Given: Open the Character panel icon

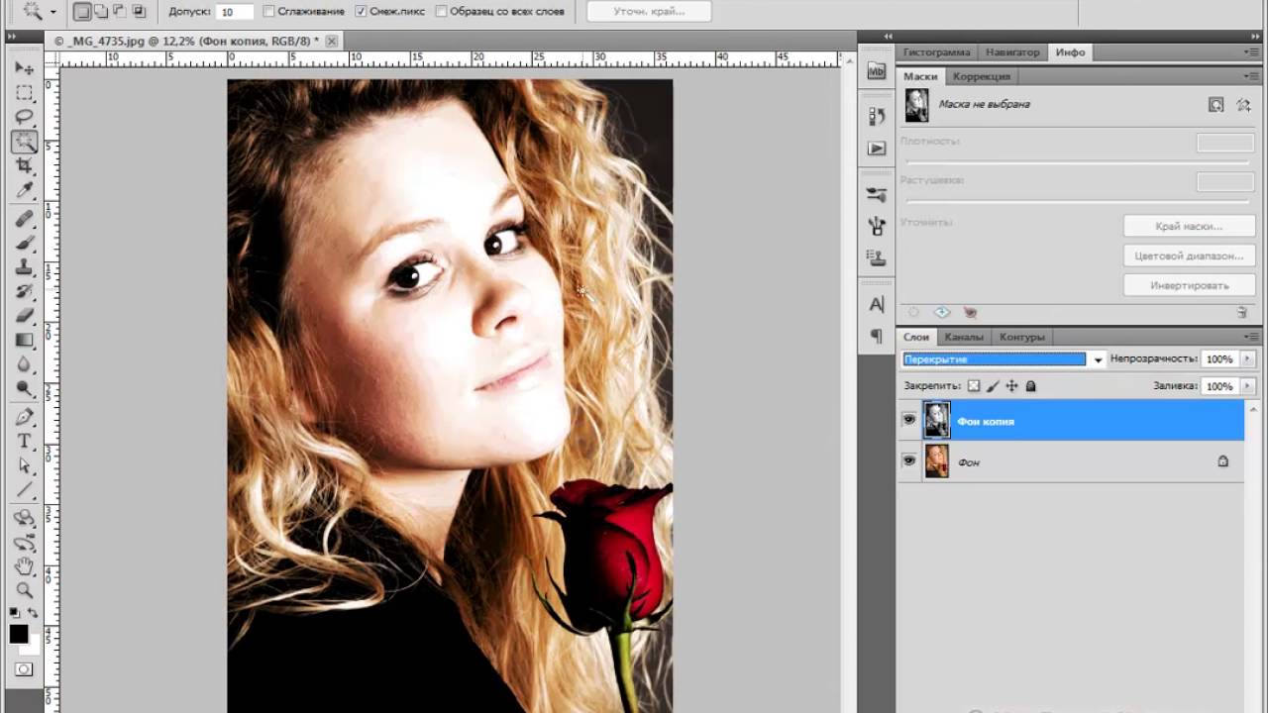Looking at the screenshot, I should pyautogui.click(x=877, y=305).
